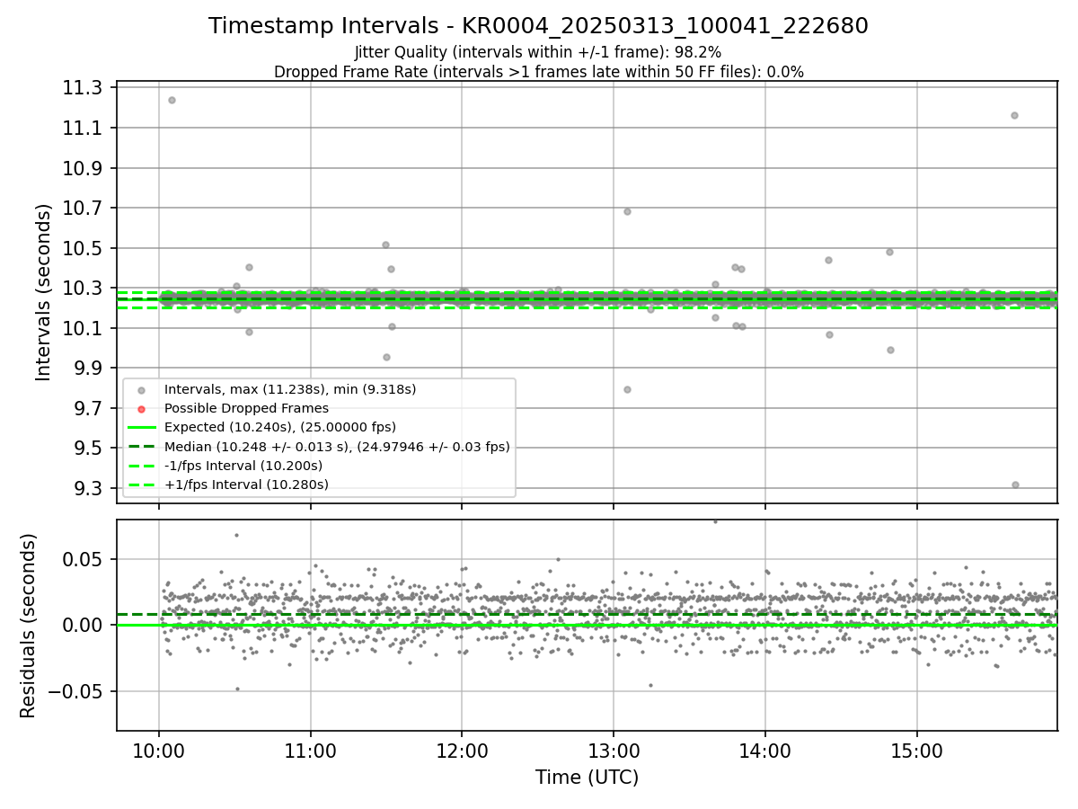Click legend entry "Possible Dropped Frames"
The image size is (1078, 809).
[246, 408]
